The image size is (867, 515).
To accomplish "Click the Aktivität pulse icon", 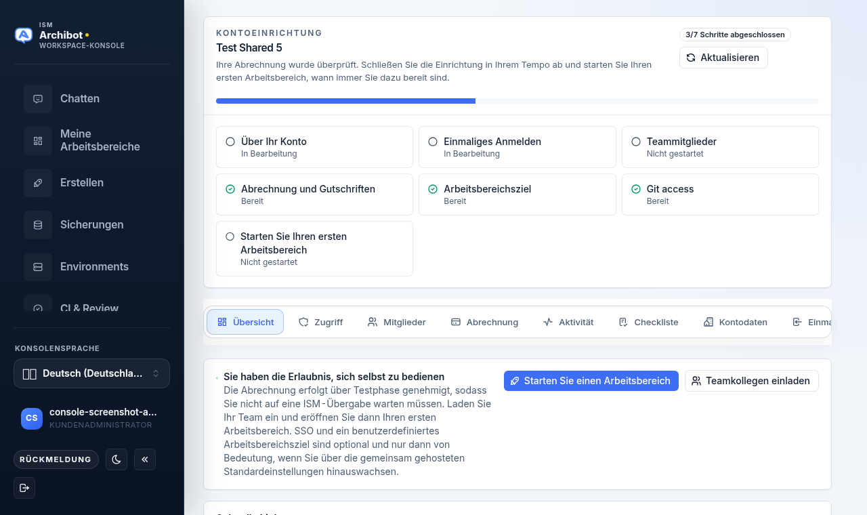I will click(548, 322).
